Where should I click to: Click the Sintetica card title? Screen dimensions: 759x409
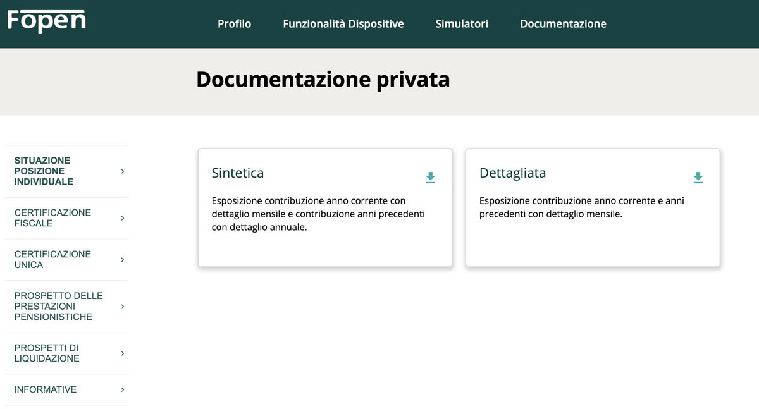coord(238,173)
